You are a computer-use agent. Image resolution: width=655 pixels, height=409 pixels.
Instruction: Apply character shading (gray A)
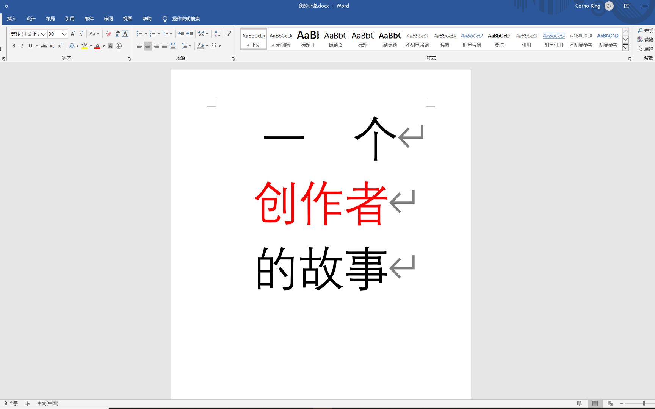[x=110, y=46]
